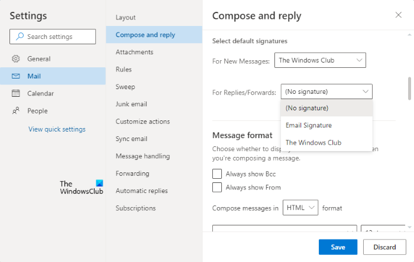Pick the (No signature) list option
The image size is (414, 262).
tap(307, 108)
